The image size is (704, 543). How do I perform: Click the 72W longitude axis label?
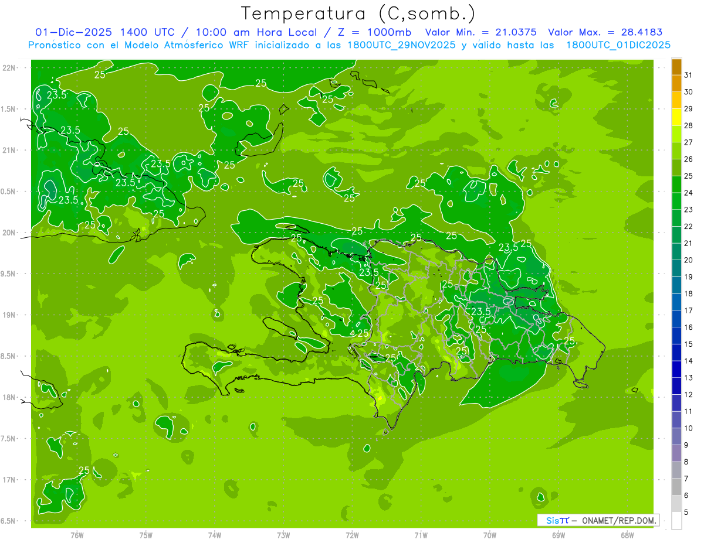(352, 535)
